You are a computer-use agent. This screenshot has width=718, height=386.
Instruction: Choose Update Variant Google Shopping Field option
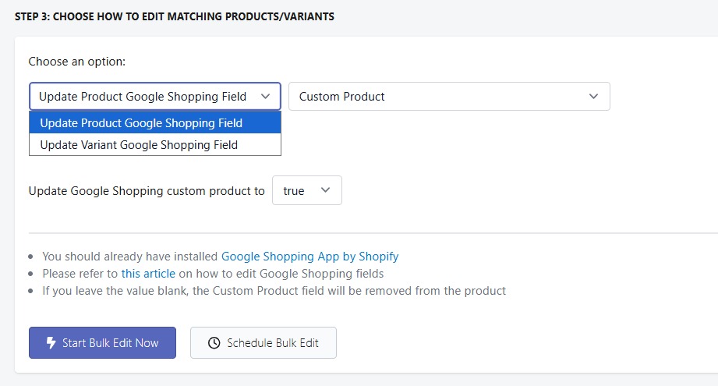click(139, 145)
